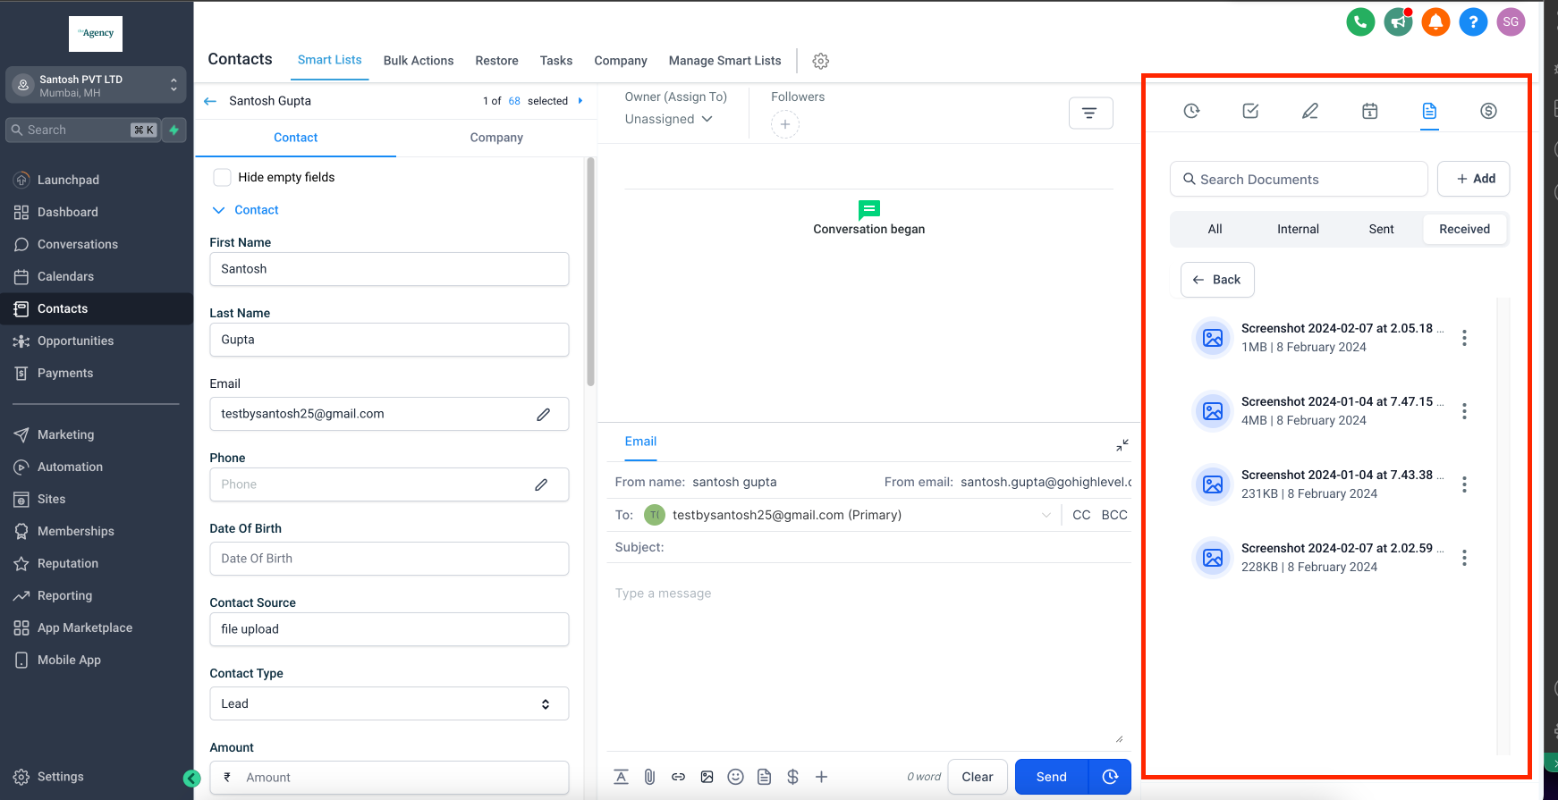Open the Appointments calendar icon in right panel

(x=1369, y=111)
